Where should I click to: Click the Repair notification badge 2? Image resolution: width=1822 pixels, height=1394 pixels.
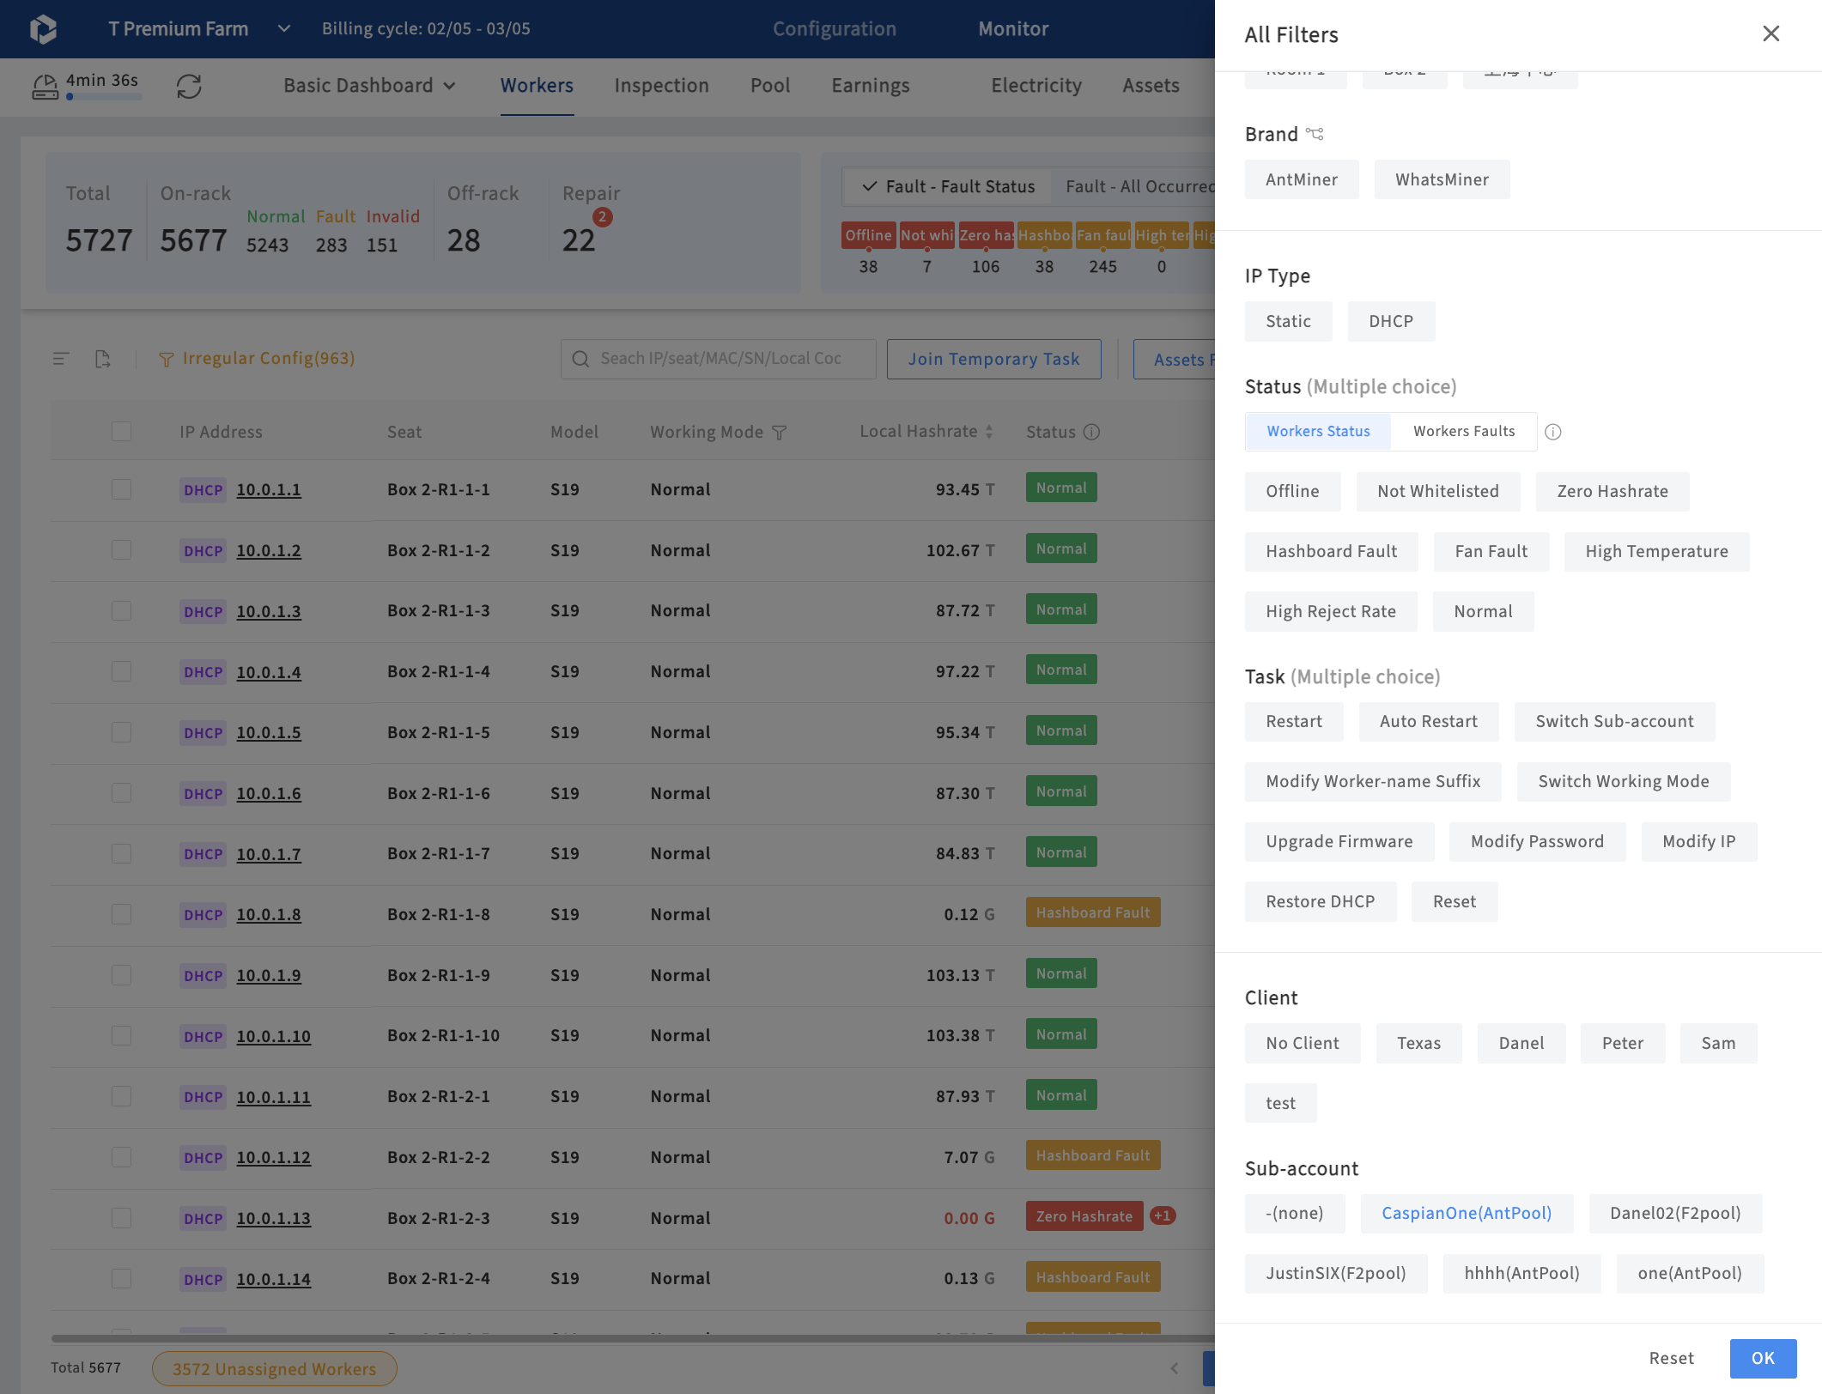(603, 217)
